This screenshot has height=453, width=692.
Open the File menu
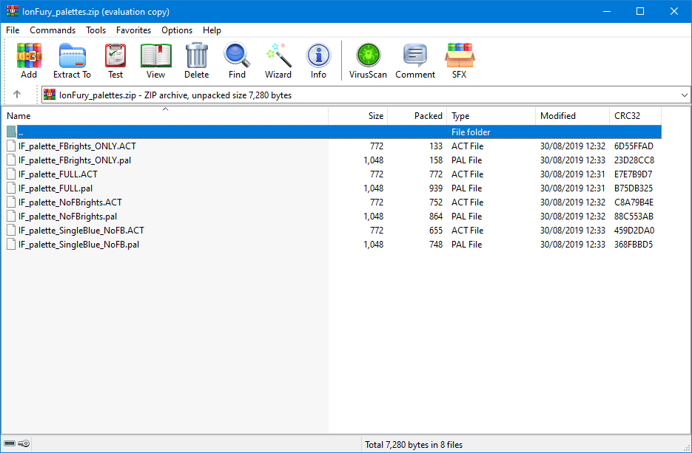13,30
